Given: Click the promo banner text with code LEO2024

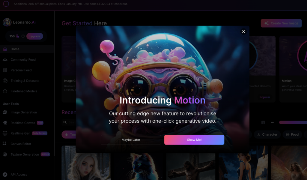Looking at the screenshot, I should click(x=70, y=4).
